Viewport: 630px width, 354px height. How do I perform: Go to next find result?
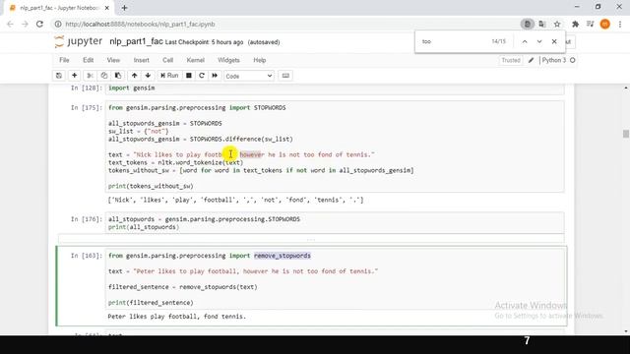pos(539,41)
